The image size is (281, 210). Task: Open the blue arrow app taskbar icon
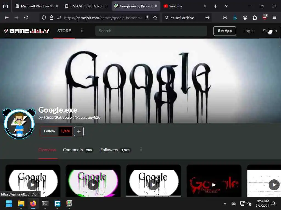point(57,203)
